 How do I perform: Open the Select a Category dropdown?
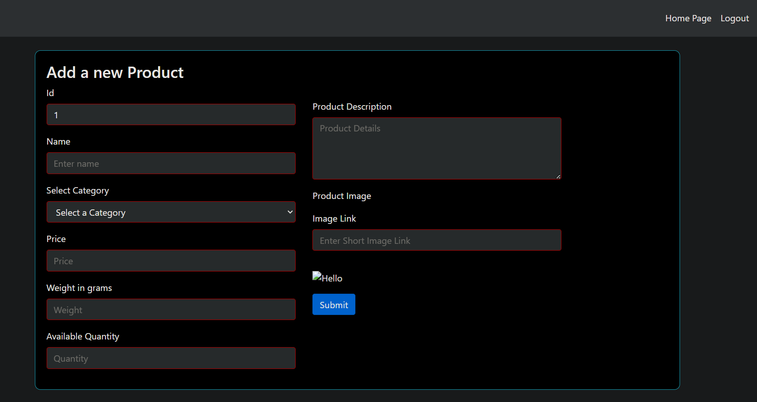(x=171, y=212)
